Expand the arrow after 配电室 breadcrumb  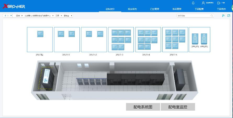point(71,16)
